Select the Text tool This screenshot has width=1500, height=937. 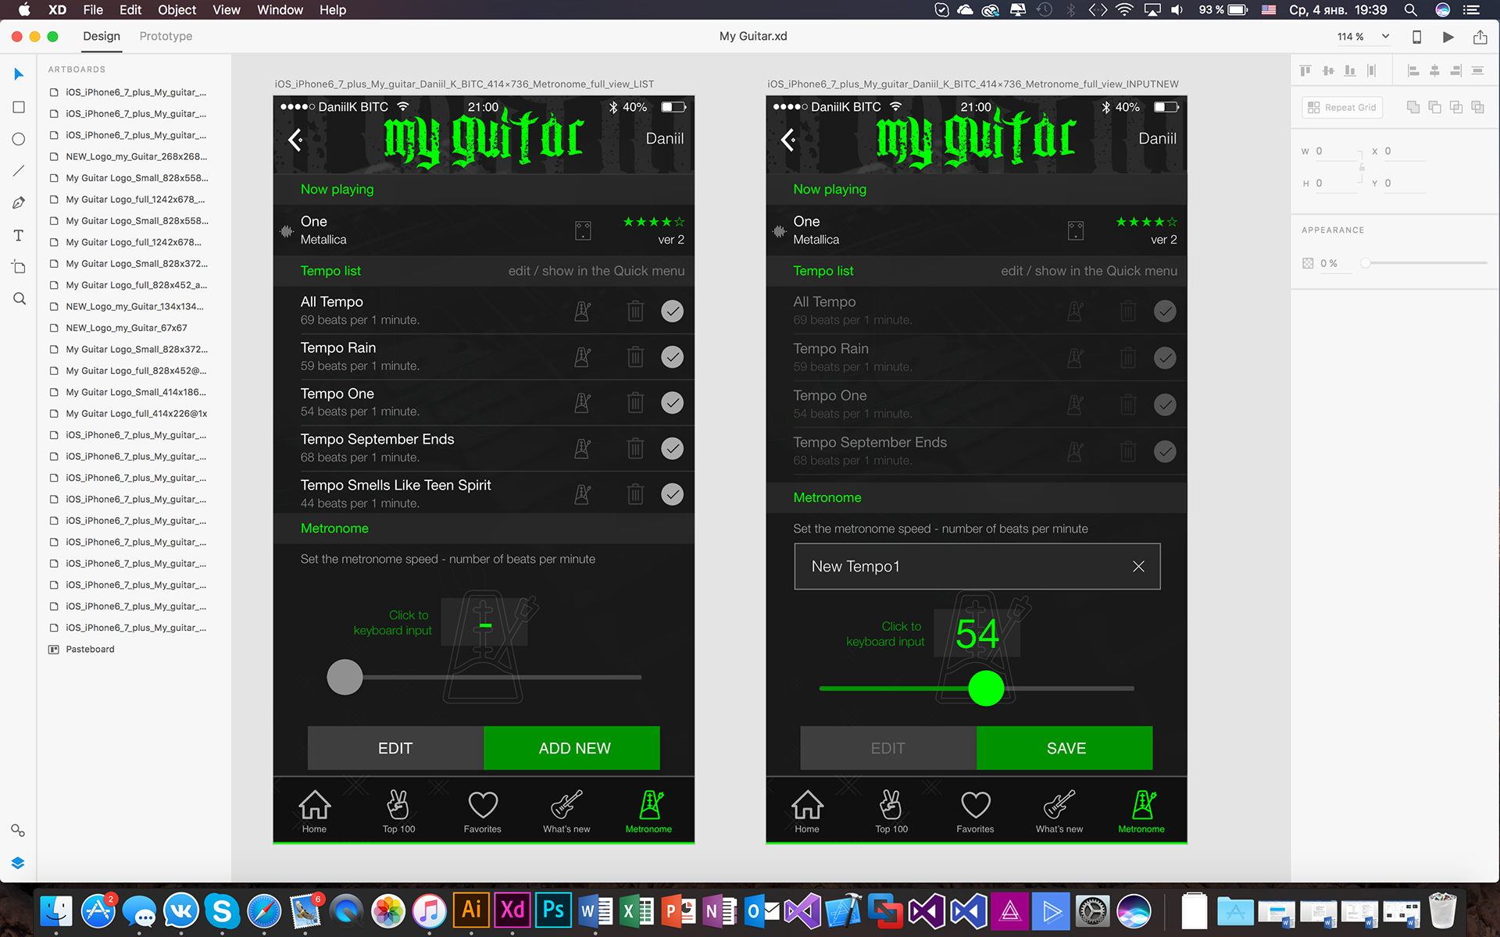[19, 235]
